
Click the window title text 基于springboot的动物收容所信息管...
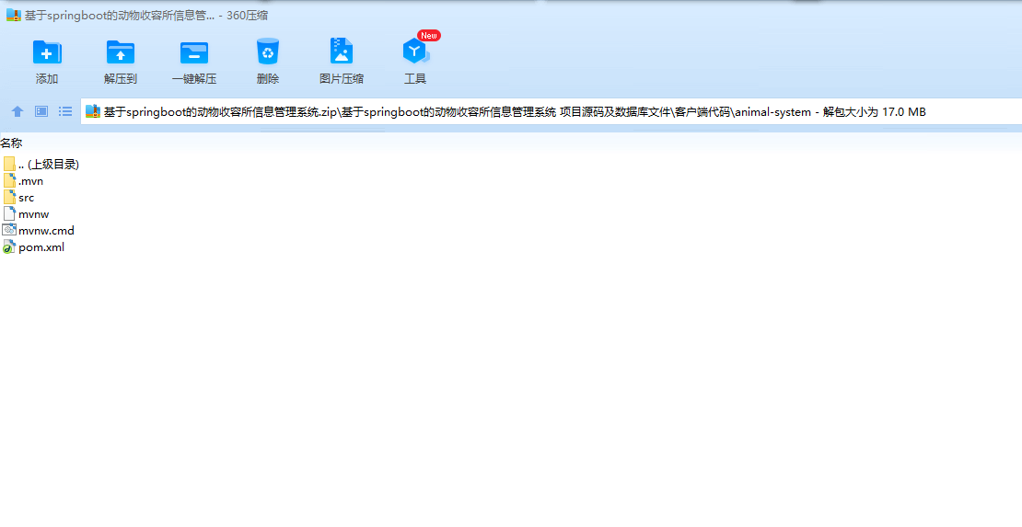point(120,17)
